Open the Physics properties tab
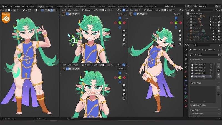Screen dimensions: 222x125 coord(186,89)
